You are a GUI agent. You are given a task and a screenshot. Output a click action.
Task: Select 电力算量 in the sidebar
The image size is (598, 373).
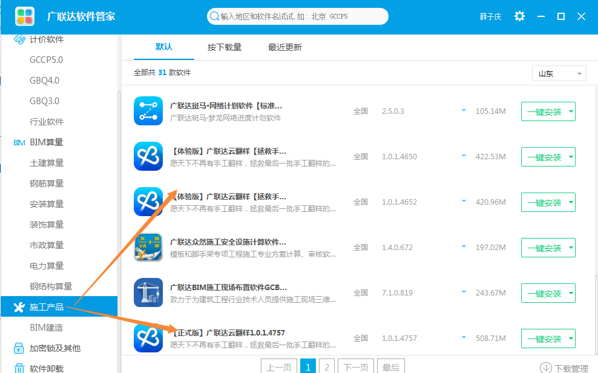coord(47,266)
